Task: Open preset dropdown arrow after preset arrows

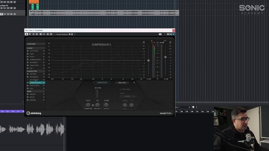Action: point(74,34)
